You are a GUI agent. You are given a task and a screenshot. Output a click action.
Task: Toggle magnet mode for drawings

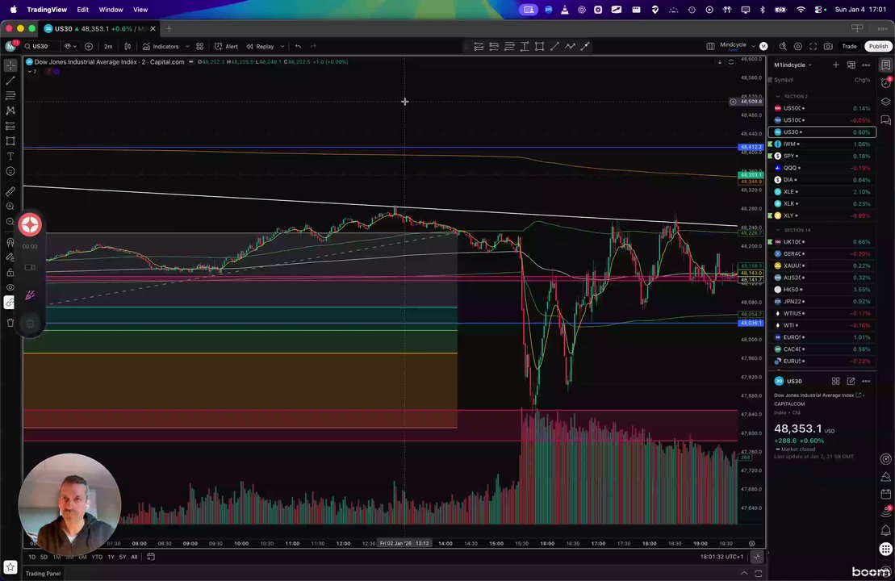click(10, 243)
